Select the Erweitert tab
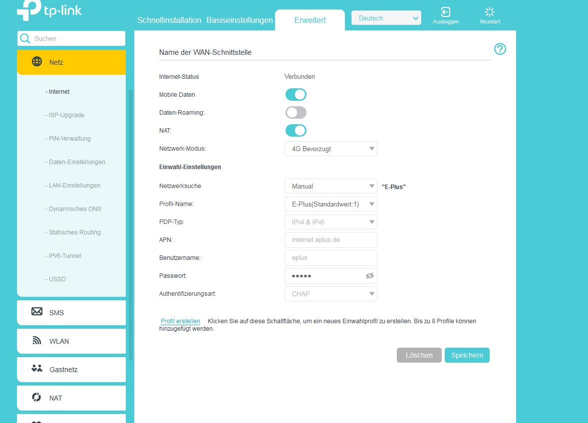 click(x=310, y=20)
